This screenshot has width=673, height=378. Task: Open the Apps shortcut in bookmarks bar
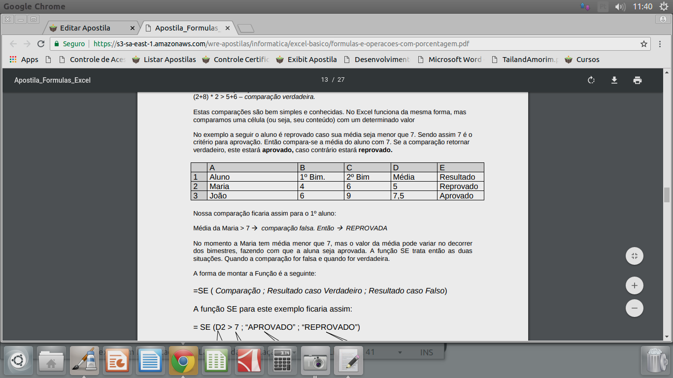pyautogui.click(x=24, y=60)
